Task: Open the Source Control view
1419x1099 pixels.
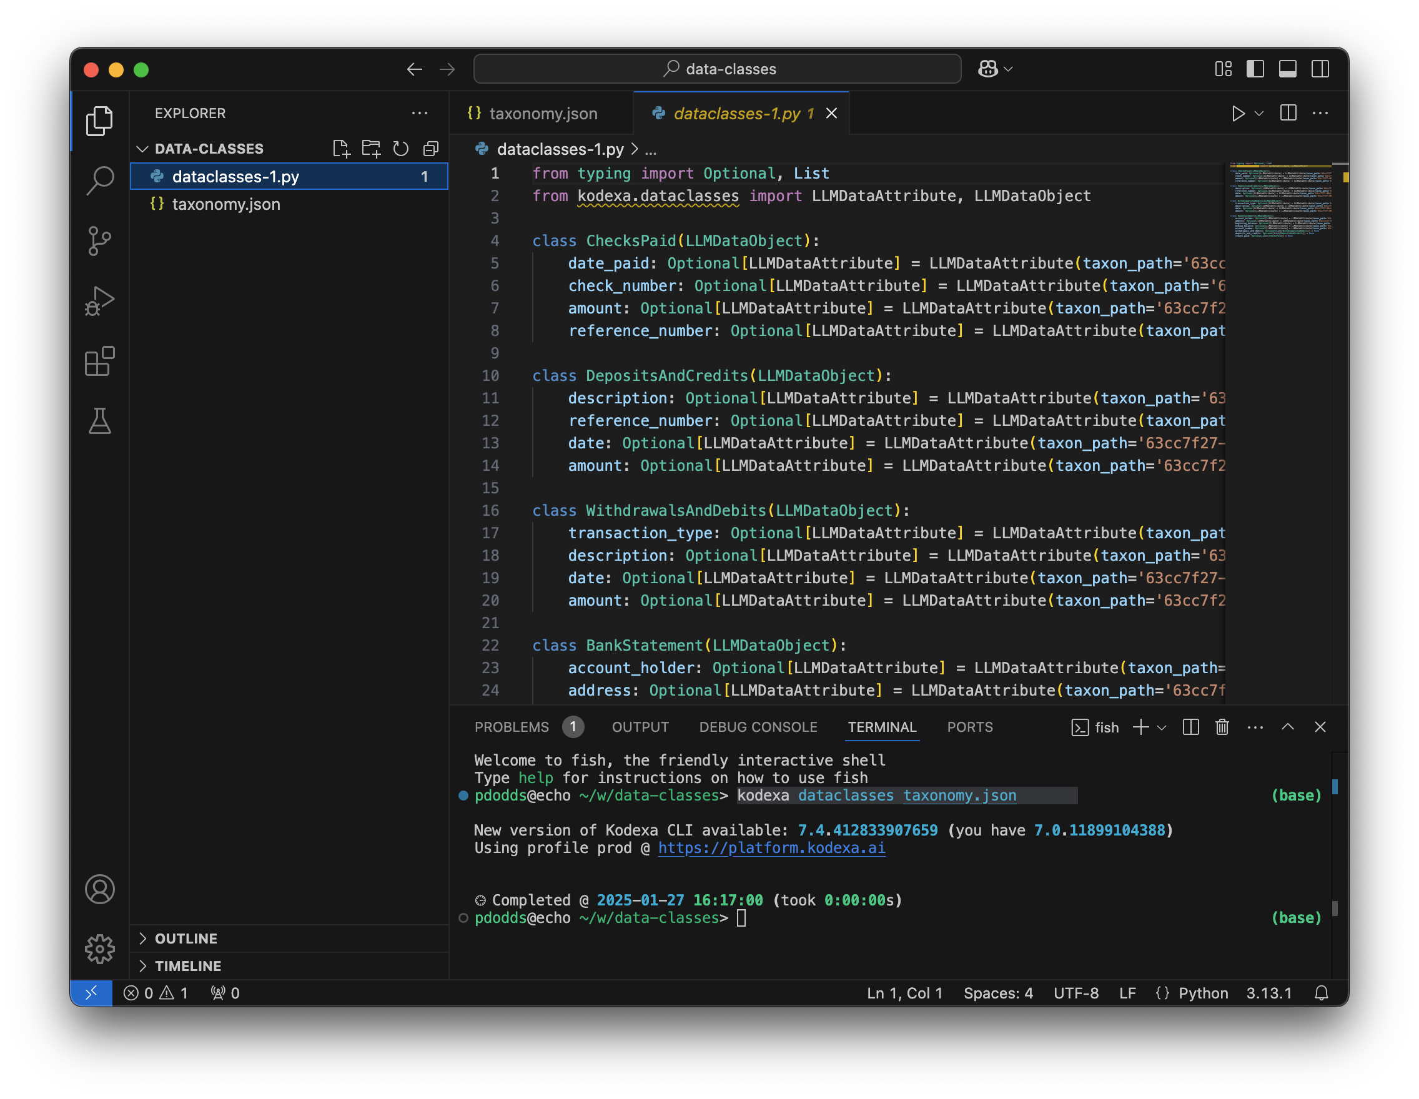Action: click(100, 239)
